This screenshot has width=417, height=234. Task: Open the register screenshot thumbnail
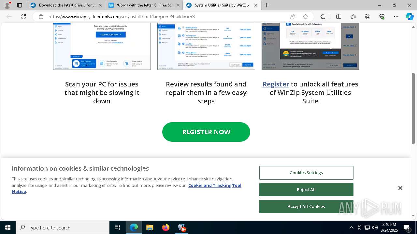coord(310,46)
